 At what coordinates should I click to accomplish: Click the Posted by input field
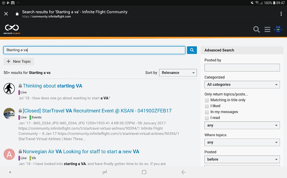242,68
